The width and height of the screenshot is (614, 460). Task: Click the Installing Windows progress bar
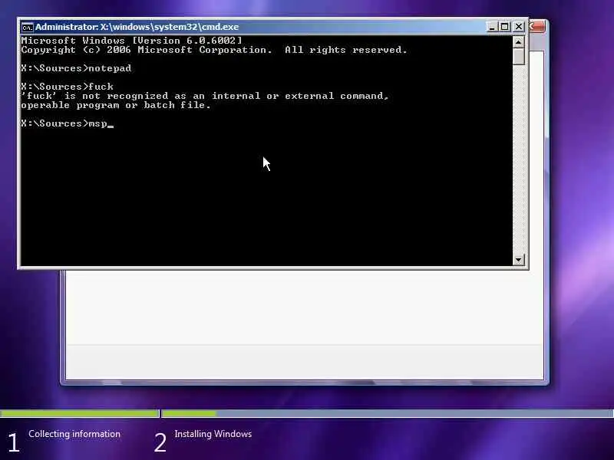click(388, 413)
